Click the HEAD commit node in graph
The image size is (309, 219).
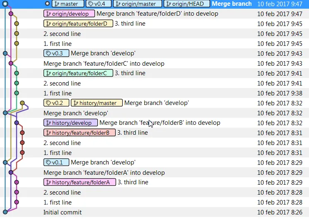[5, 4]
